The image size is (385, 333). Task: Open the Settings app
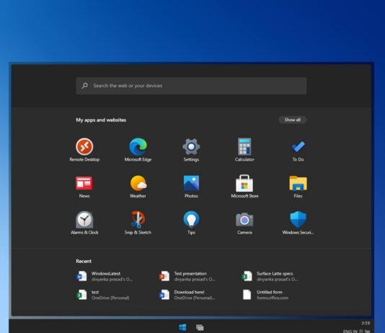click(191, 150)
